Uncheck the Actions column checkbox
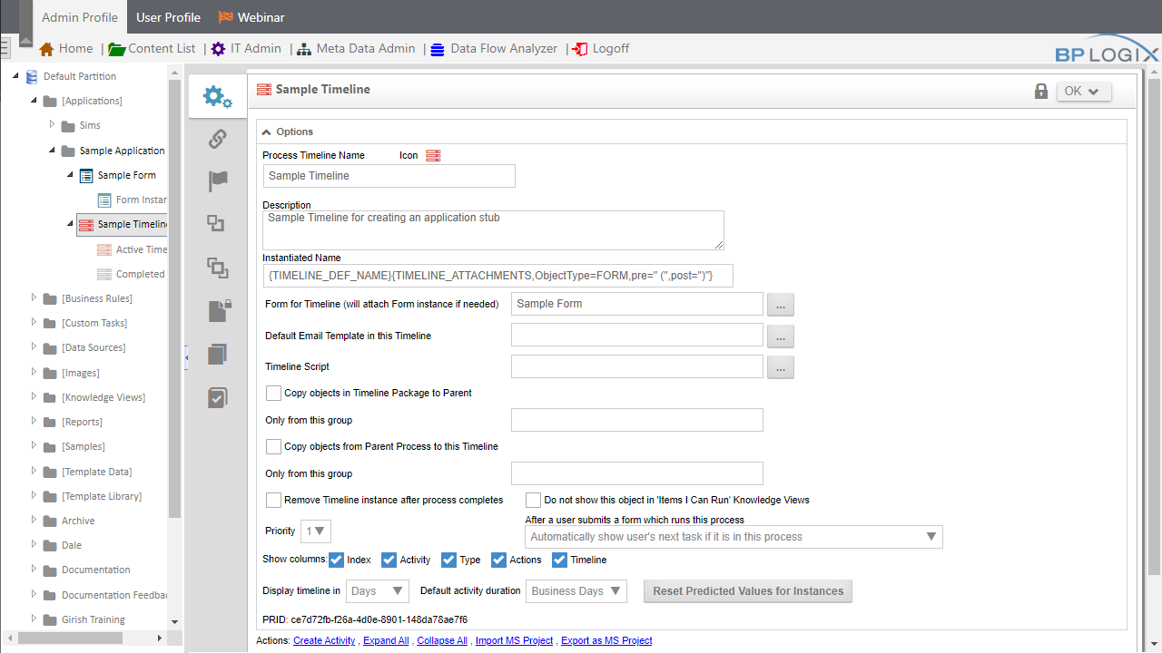The width and height of the screenshot is (1162, 653). click(498, 560)
